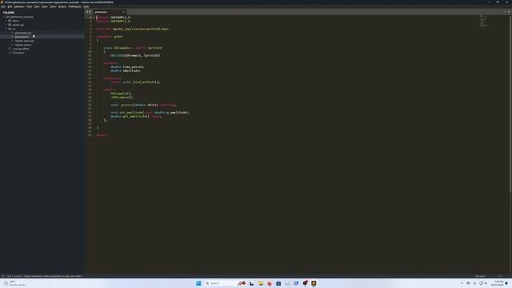Click the _process(double delta) line

[142, 105]
